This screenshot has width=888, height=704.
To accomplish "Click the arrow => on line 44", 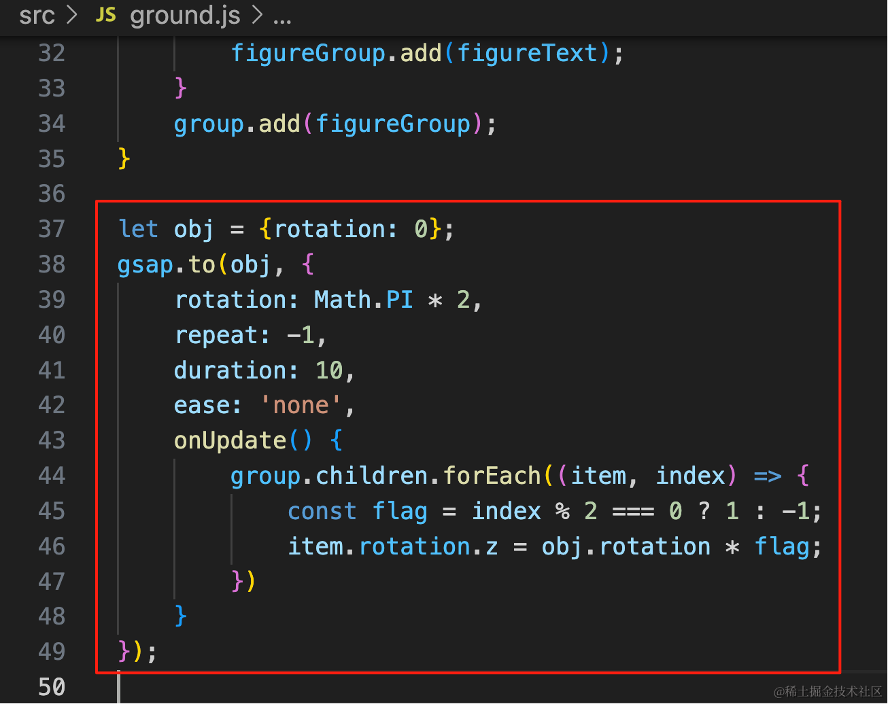I will tap(768, 476).
